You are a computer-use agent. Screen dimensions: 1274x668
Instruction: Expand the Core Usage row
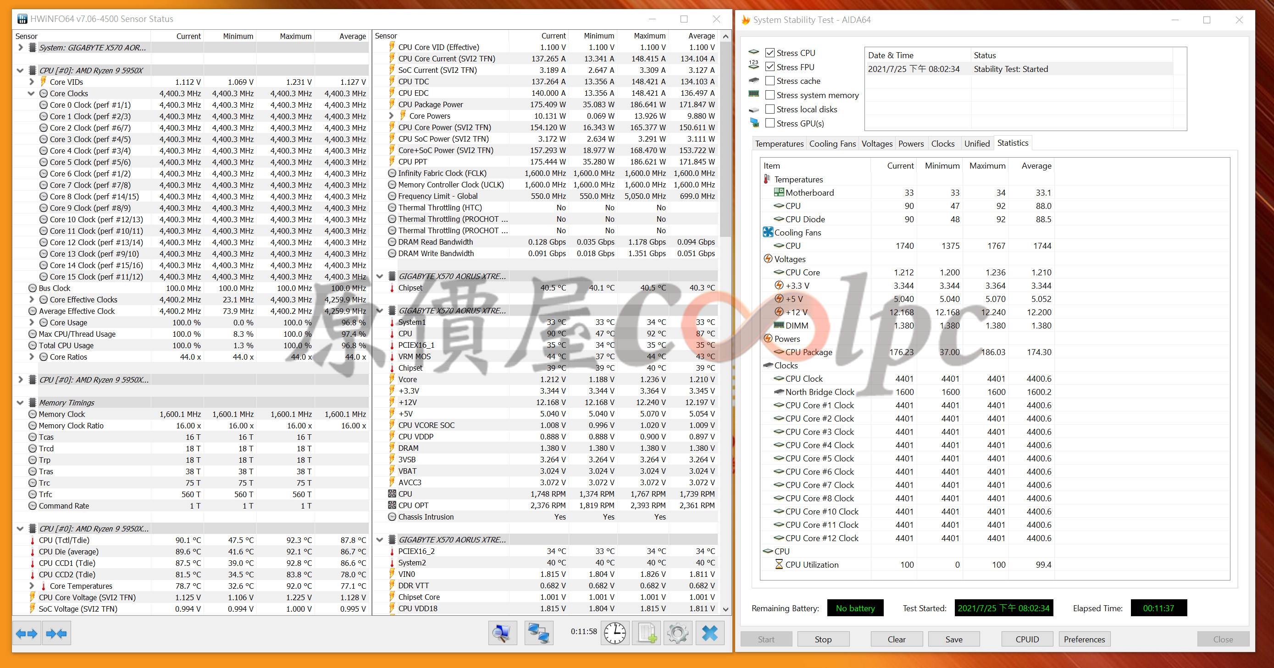click(x=31, y=322)
